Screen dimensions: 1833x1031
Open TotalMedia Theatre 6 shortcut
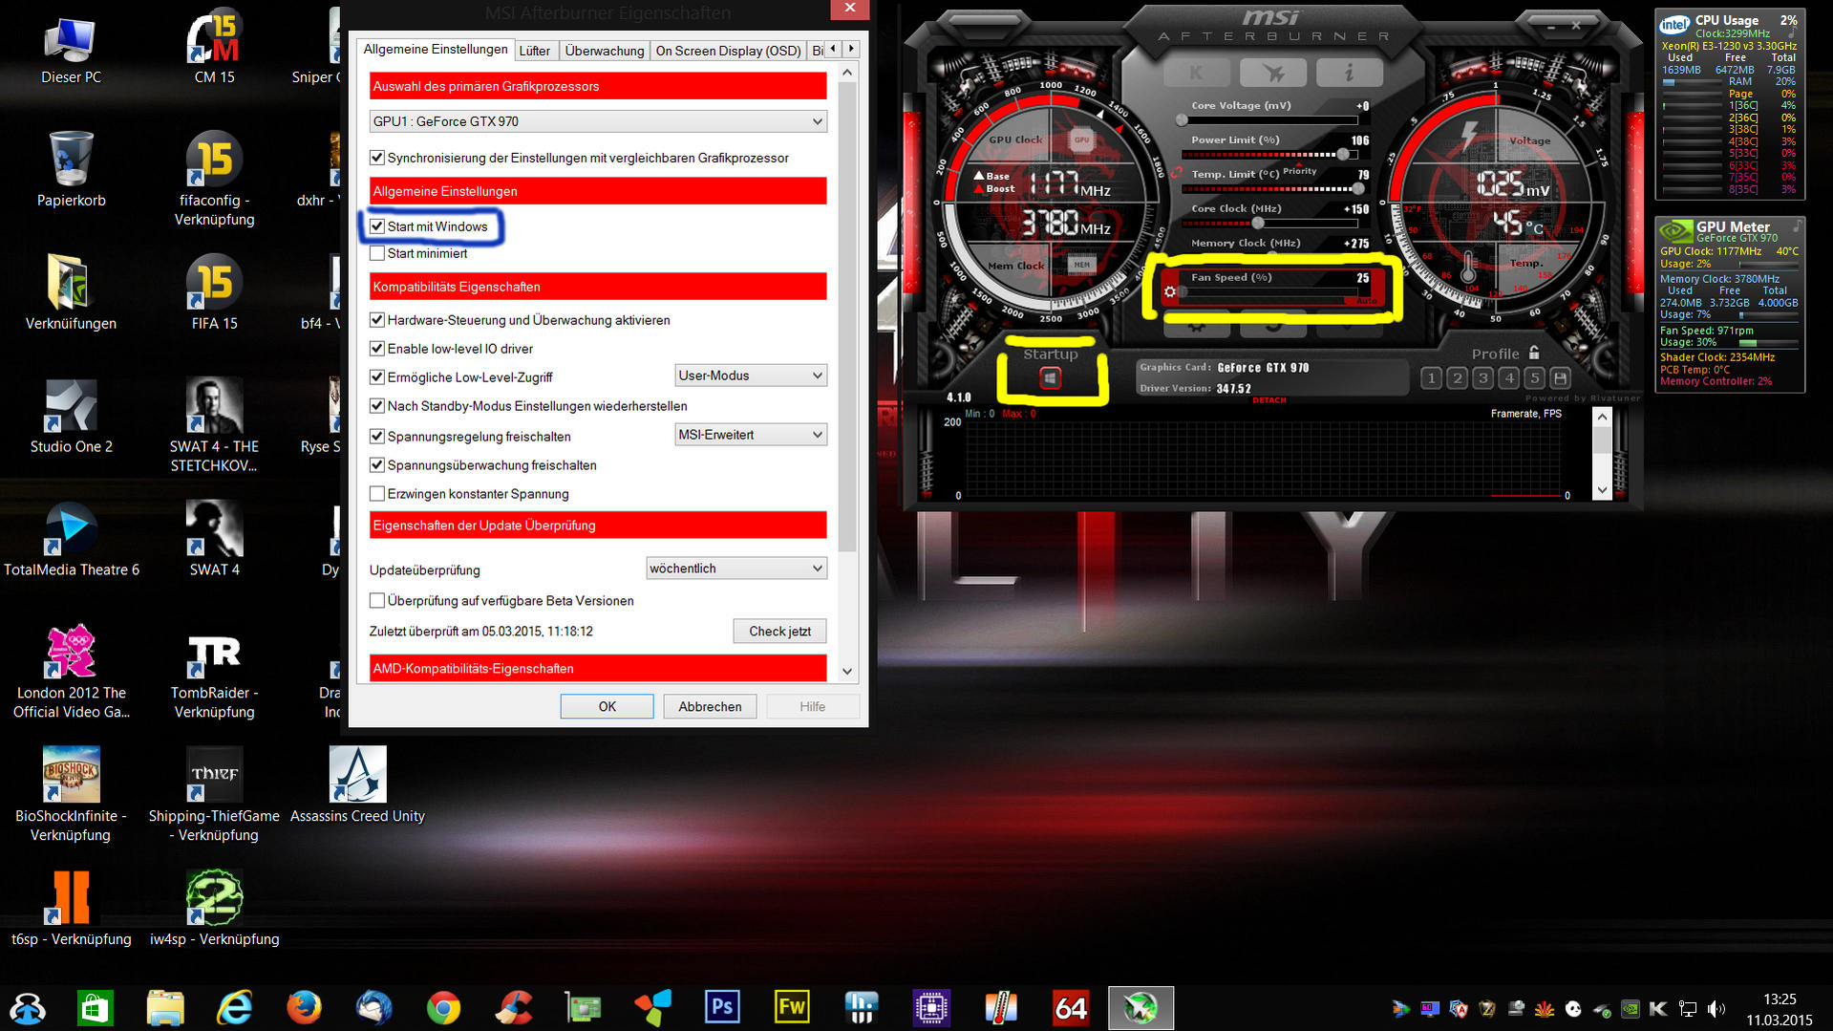(71, 540)
